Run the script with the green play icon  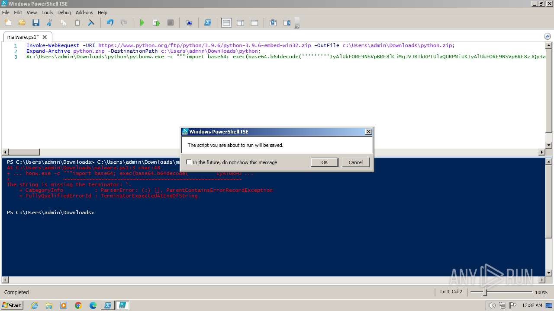[x=142, y=23]
